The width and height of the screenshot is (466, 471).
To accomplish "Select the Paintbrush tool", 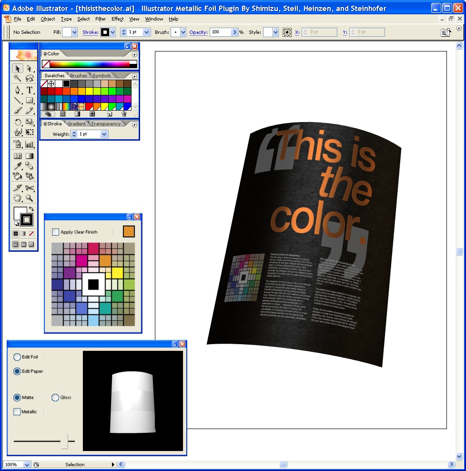I will pyautogui.click(x=18, y=111).
